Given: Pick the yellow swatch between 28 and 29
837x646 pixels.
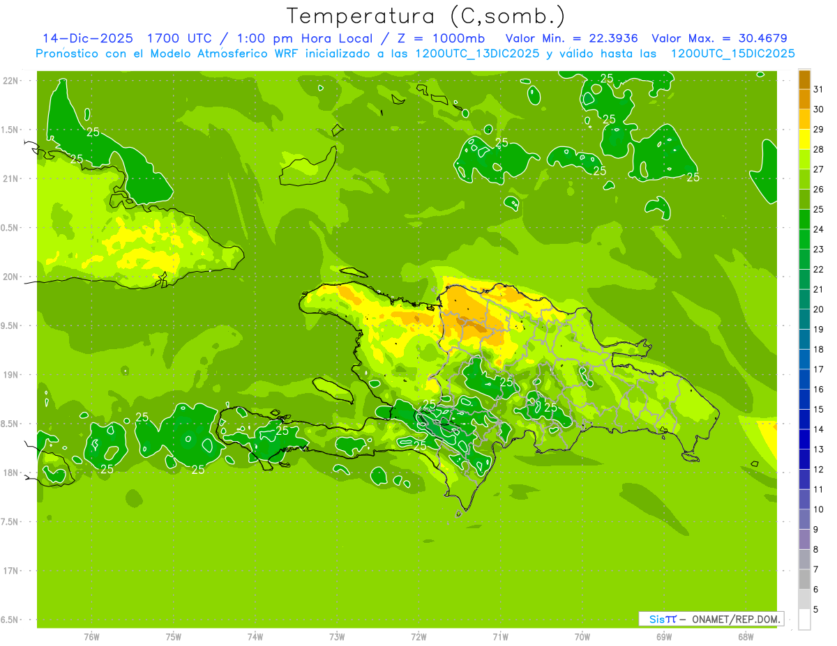Looking at the screenshot, I should point(804,139).
